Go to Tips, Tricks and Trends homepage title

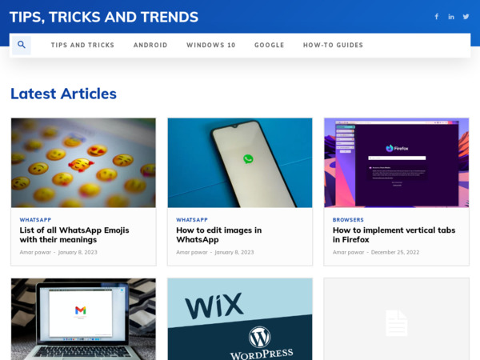[104, 17]
